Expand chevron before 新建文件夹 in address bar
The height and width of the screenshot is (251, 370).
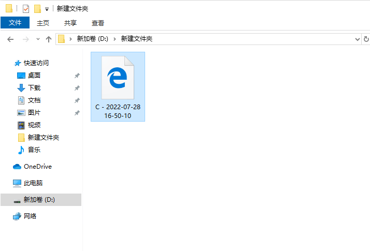tap(115, 39)
